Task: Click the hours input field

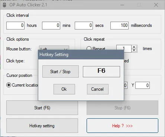Action: (15, 25)
